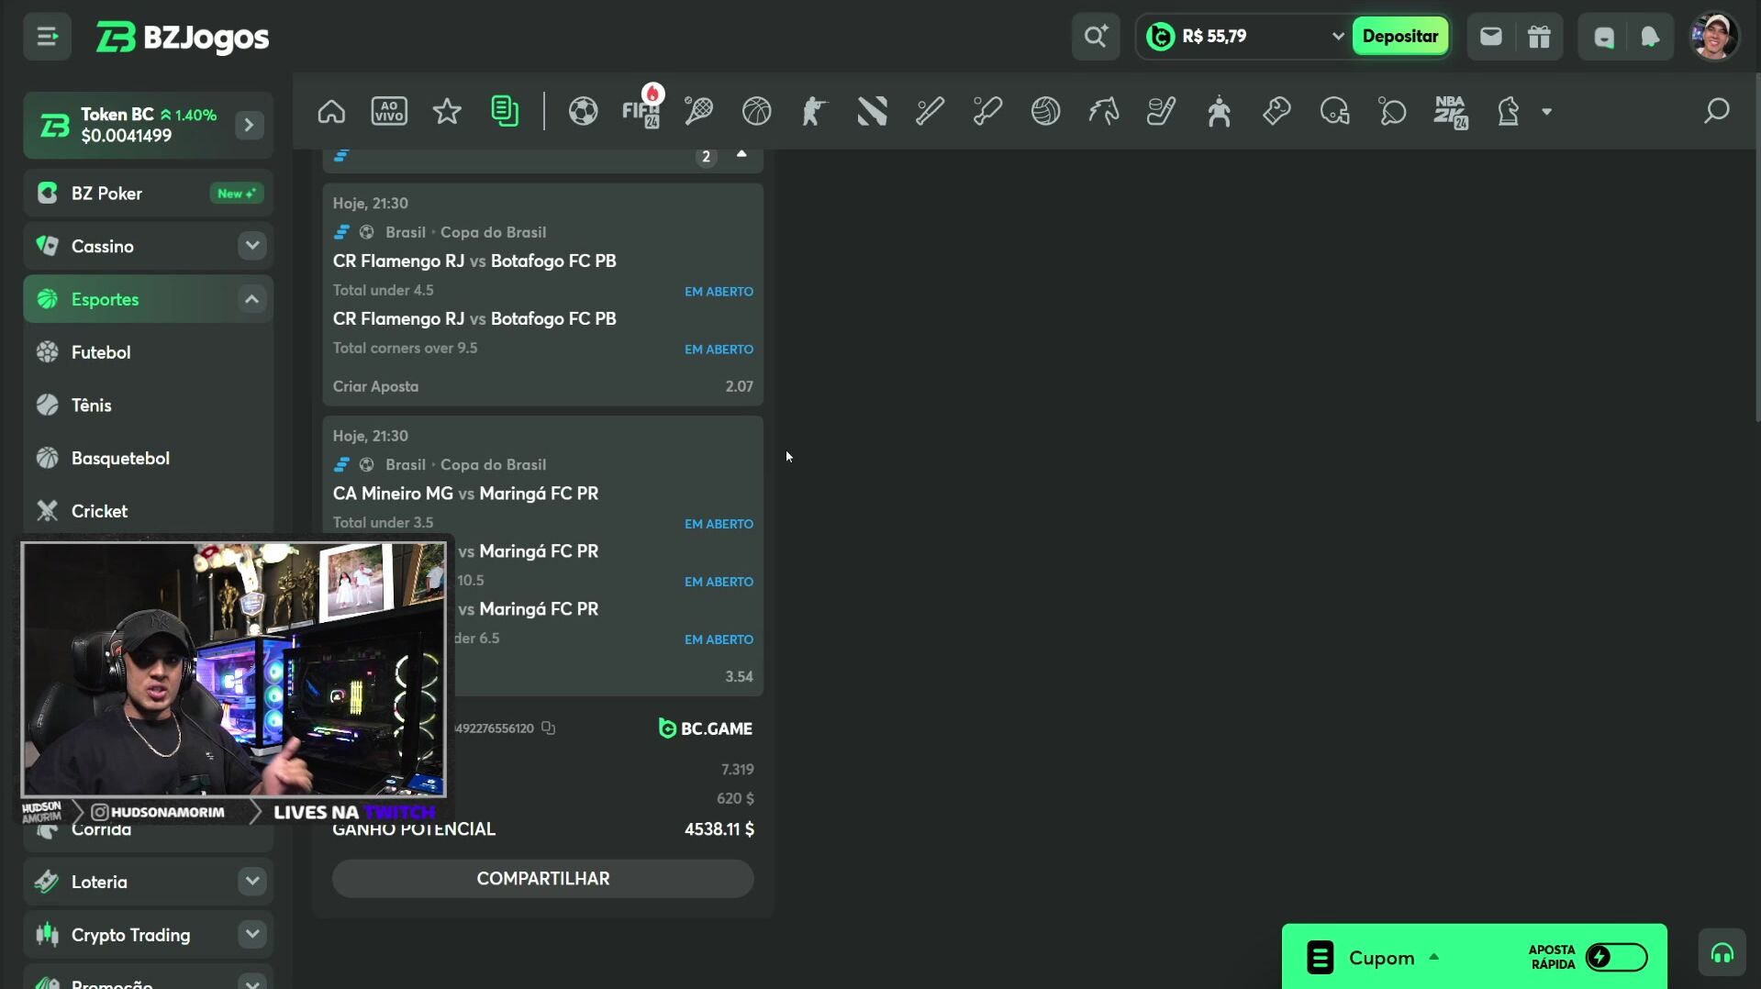This screenshot has height=989, width=1761.
Task: Collapse the Esportes sidebar section
Action: pos(251,299)
